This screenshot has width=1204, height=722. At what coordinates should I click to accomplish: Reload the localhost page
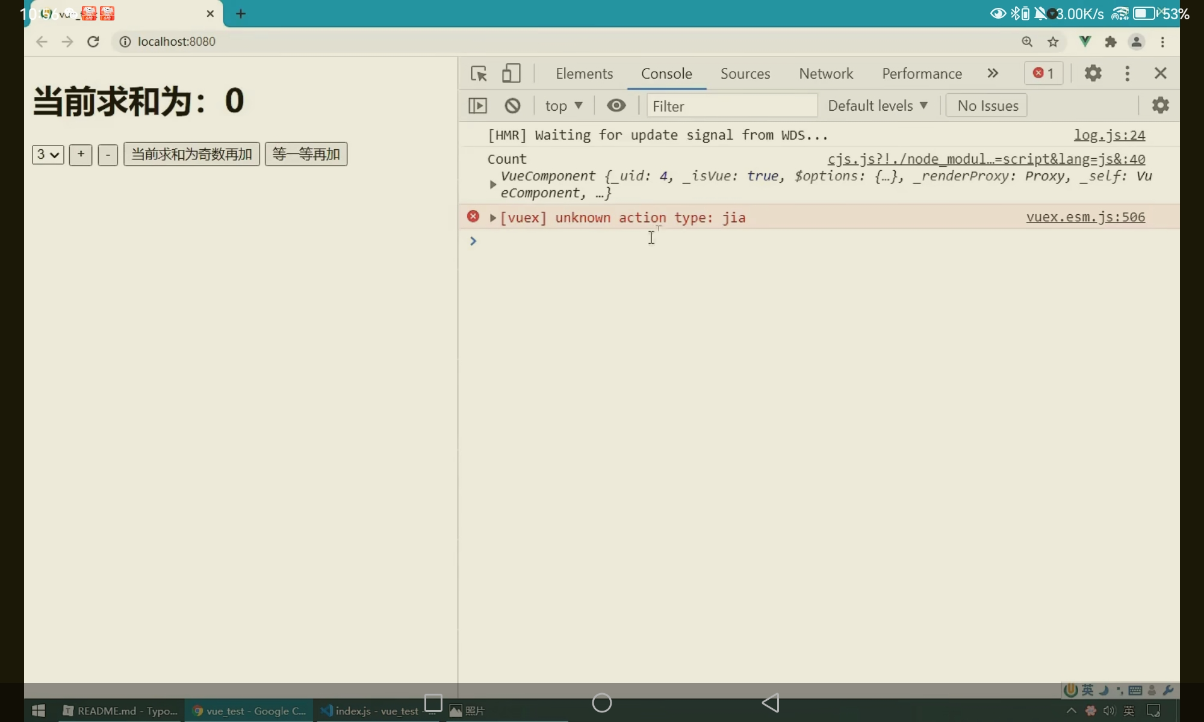pos(93,42)
